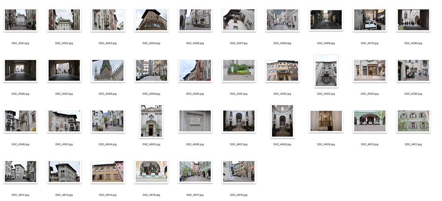Select the DSC_4607.jpg interior thumbnail
442x201 pixels.
(239, 121)
